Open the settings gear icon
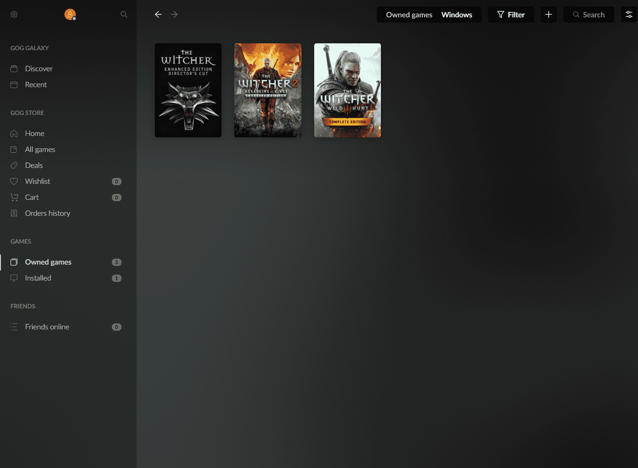 click(x=14, y=15)
